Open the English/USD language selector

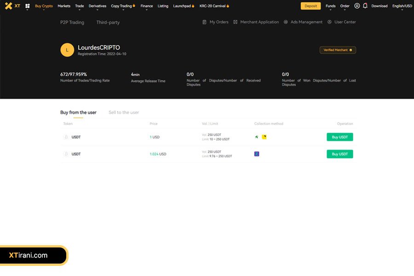(x=402, y=6)
